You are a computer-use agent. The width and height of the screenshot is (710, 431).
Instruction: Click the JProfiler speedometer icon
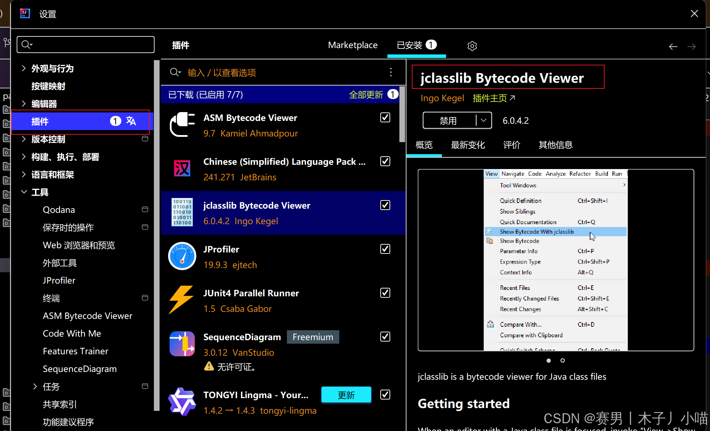[x=182, y=256]
